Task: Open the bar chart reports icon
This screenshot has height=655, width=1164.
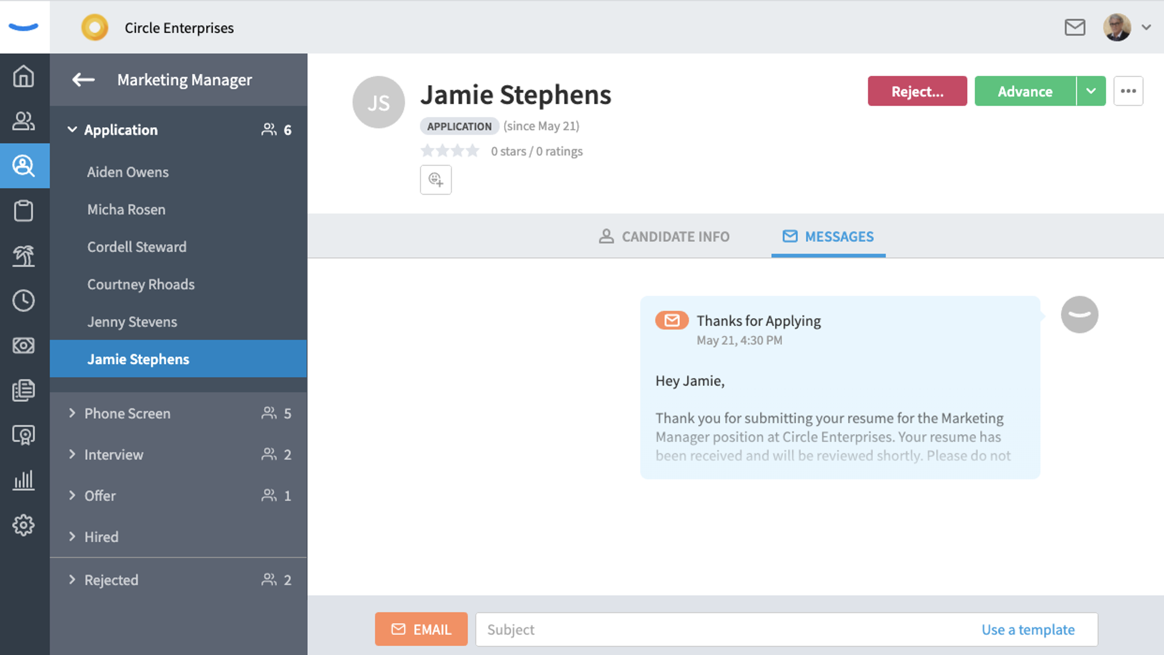Action: [24, 480]
